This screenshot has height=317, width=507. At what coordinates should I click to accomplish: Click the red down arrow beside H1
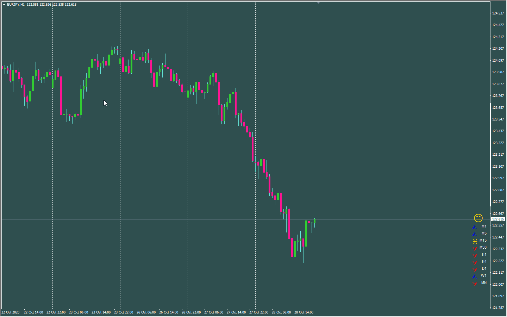point(475,255)
